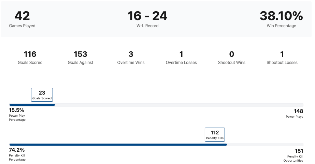The width and height of the screenshot is (315, 164).
Task: Select the 74.2% Penalty Kill Percentage value
Action: (x=17, y=150)
